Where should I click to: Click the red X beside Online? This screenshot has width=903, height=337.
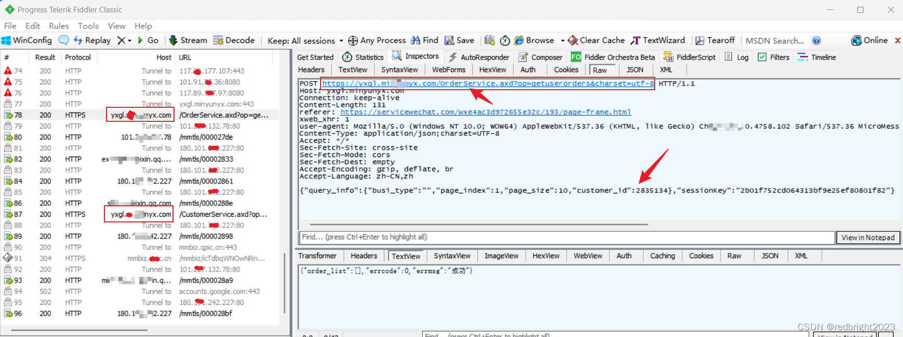coord(897,40)
